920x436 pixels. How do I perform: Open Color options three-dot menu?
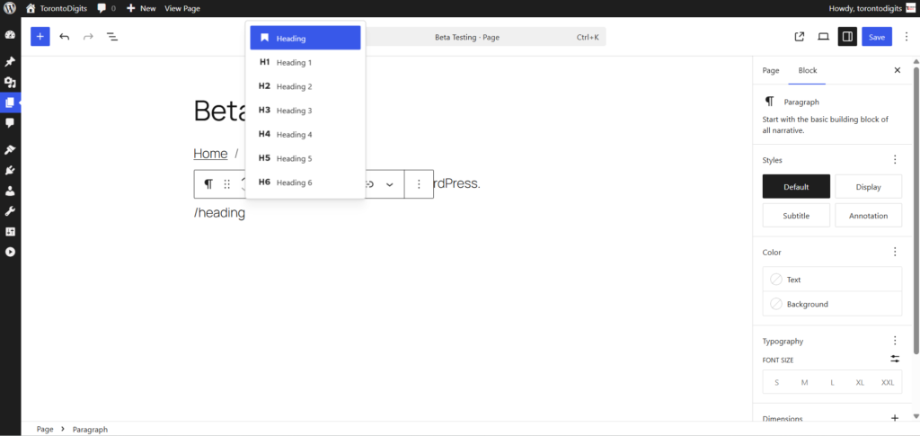click(894, 253)
